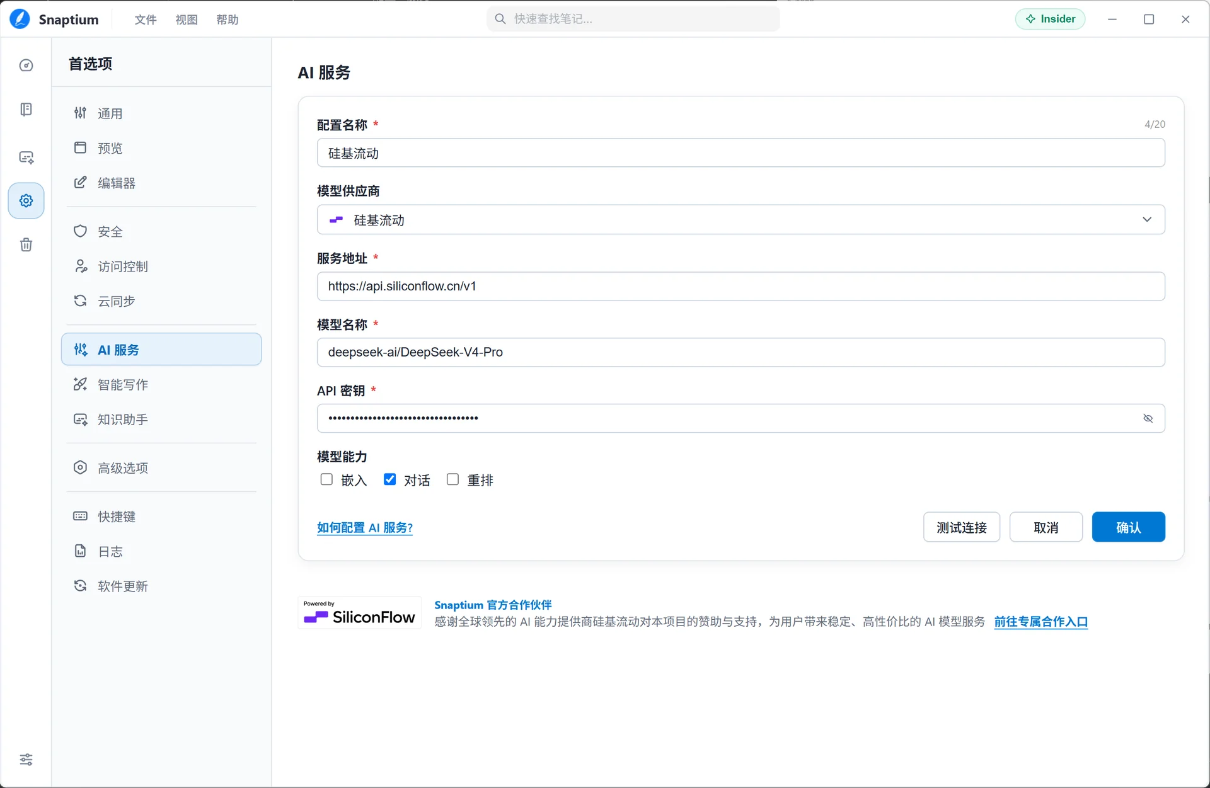Click the 智能写作 magic pen icon

pos(80,384)
